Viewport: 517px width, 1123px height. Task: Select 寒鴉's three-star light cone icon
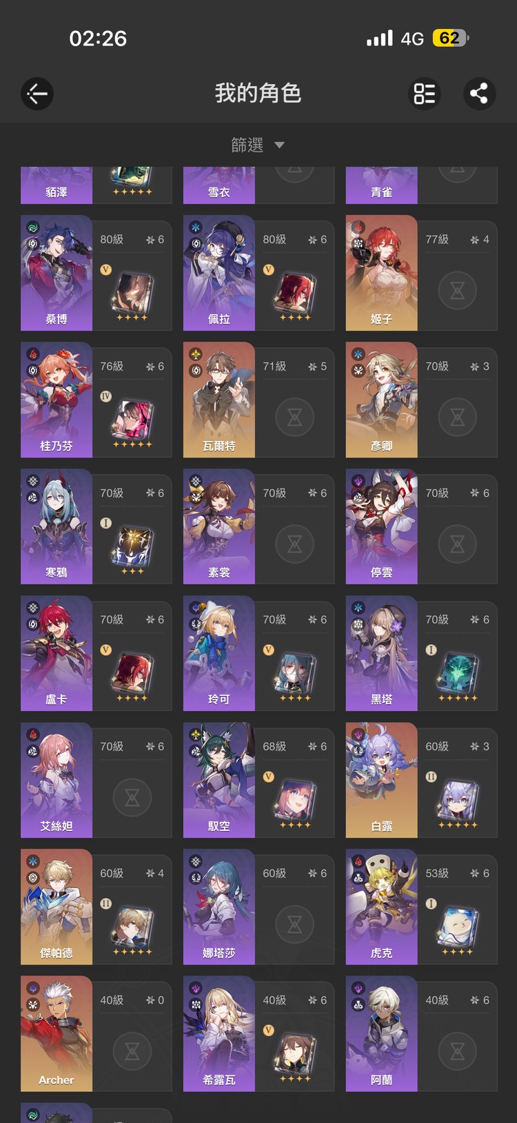pyautogui.click(x=132, y=546)
